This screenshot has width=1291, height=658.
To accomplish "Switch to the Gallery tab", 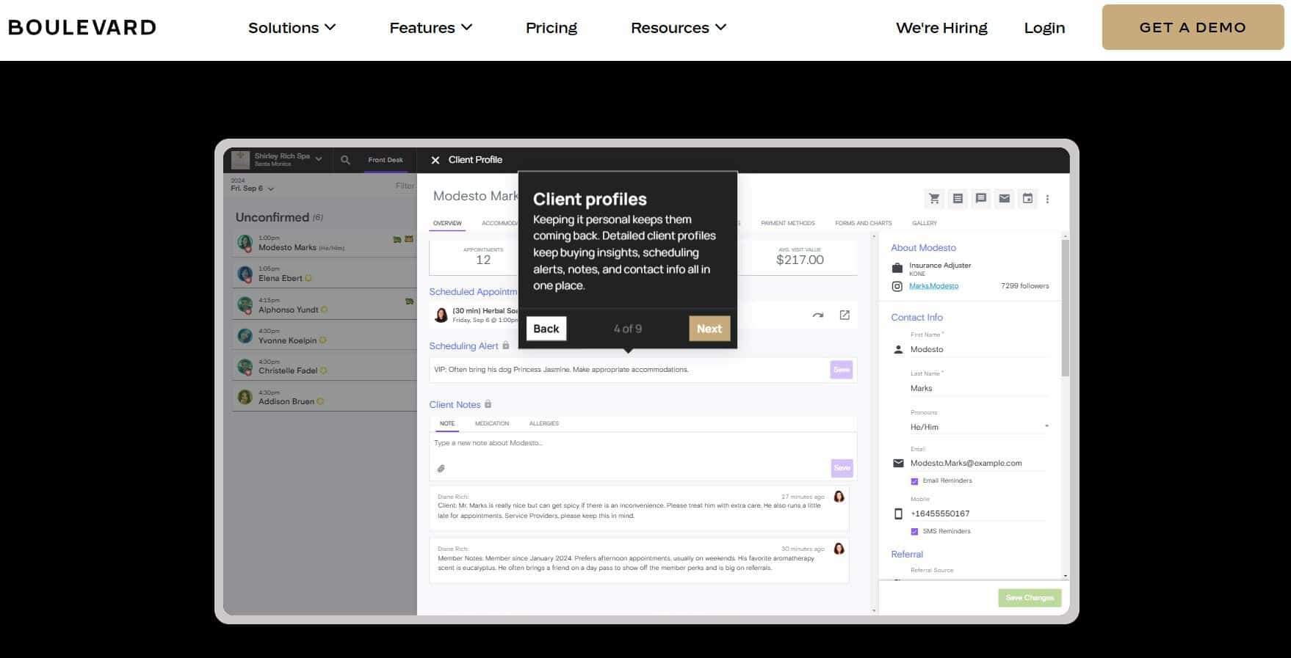I will [924, 223].
